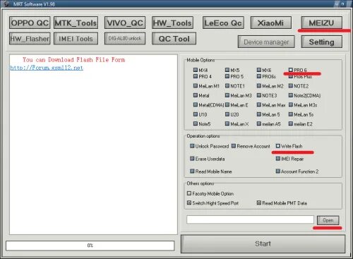
Task: Select the PRO 4 model checkbox
Action: (x=196, y=76)
